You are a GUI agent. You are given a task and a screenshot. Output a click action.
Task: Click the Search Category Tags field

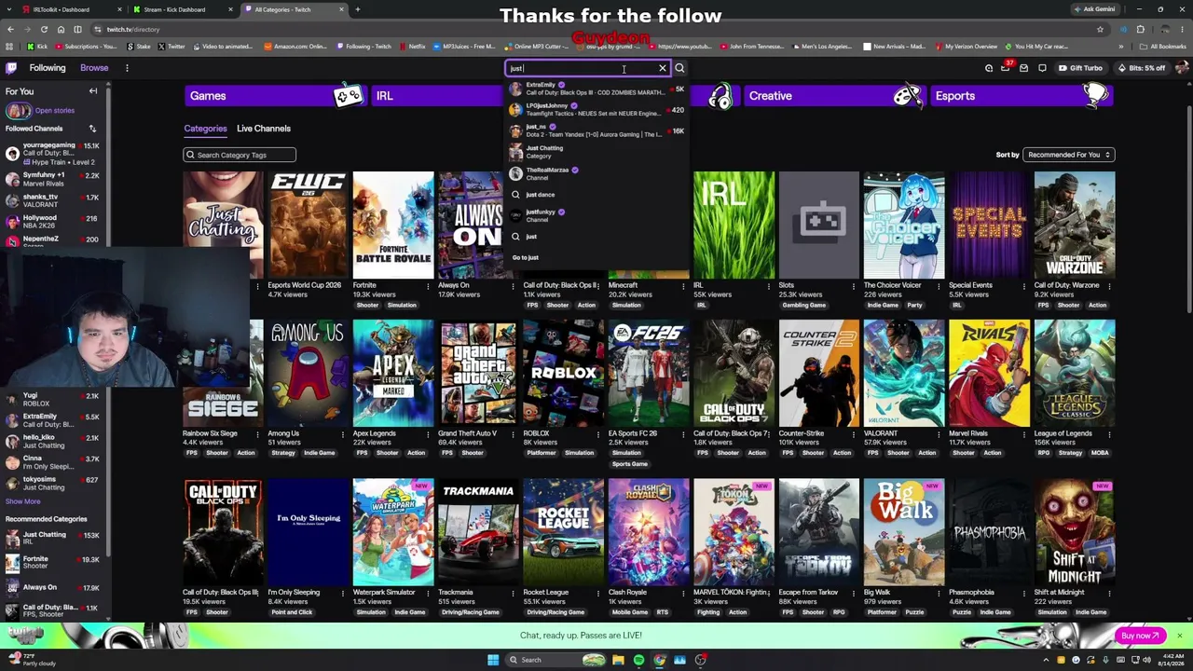pyautogui.click(x=240, y=155)
